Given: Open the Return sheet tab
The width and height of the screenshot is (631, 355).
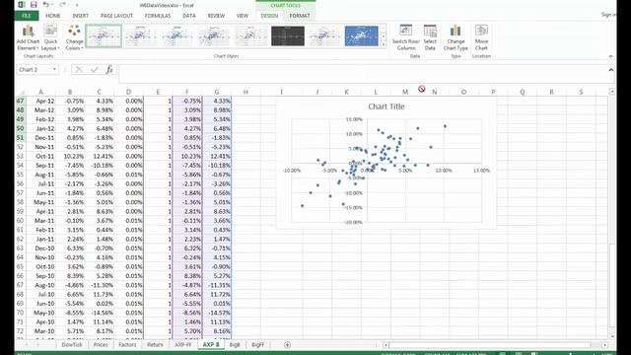Looking at the screenshot, I should coord(155,344).
